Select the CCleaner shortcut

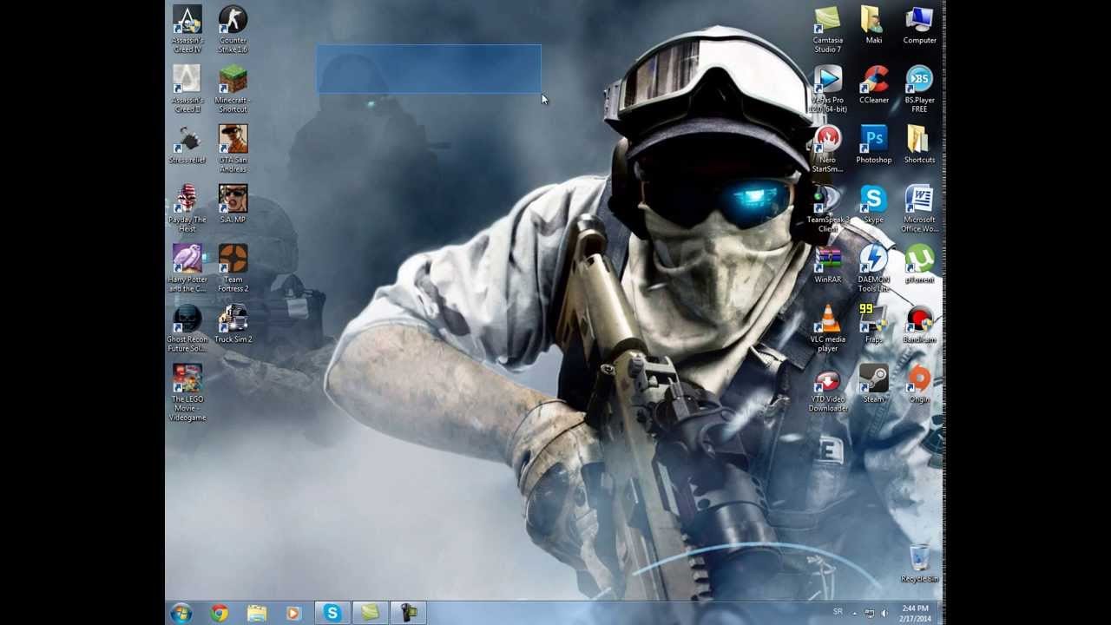[x=873, y=85]
